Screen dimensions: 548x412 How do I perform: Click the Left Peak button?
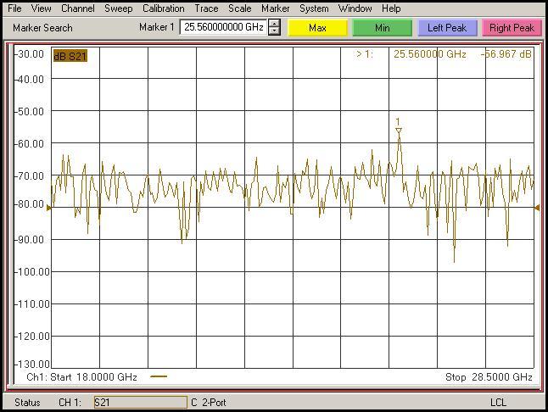[x=447, y=28]
